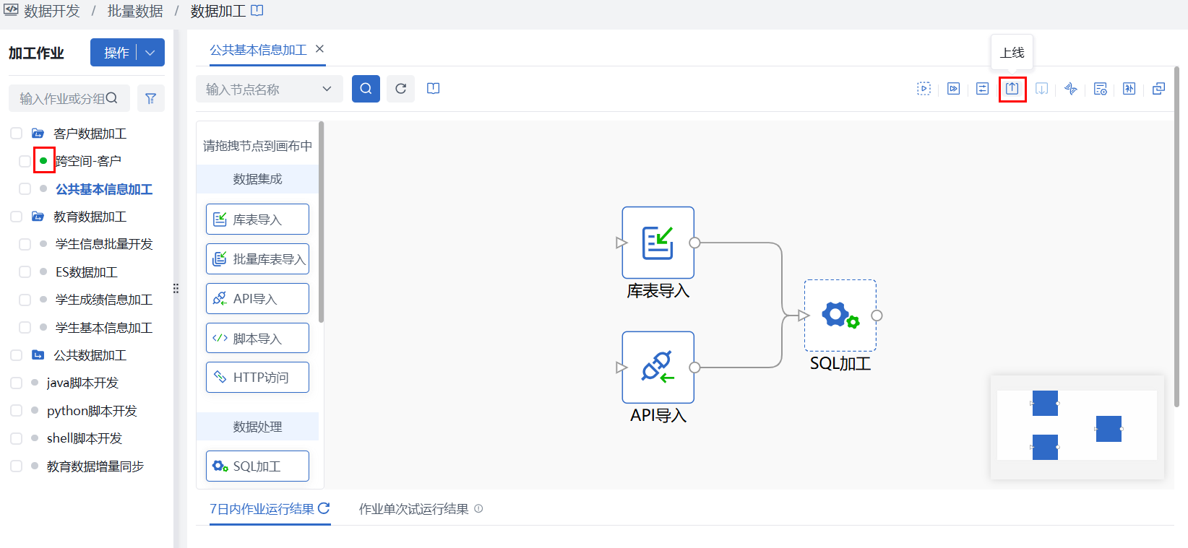Select 库表导入 in node palette
1188x548 pixels.
pos(257,219)
